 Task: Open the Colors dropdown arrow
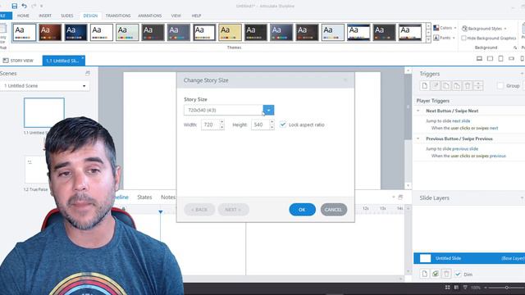(x=455, y=28)
